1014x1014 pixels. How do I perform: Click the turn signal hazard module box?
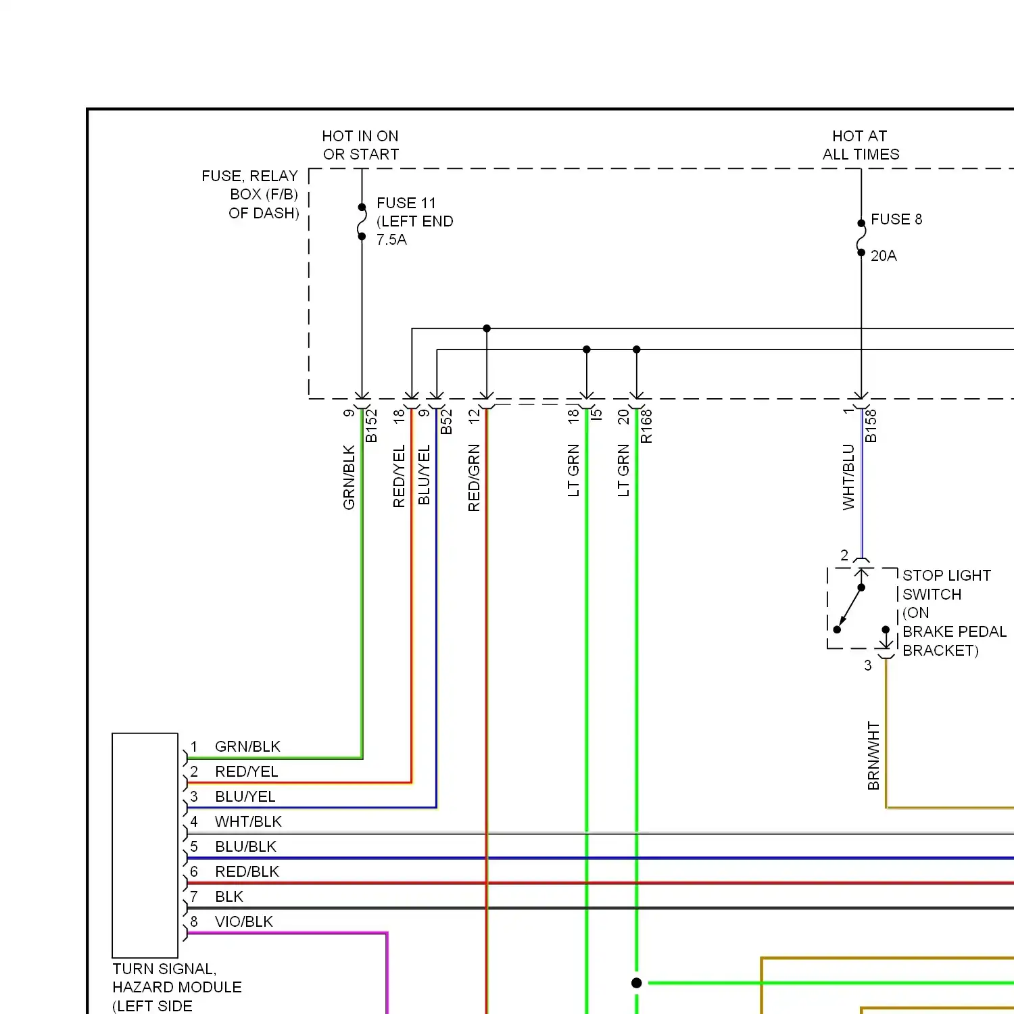tap(145, 845)
